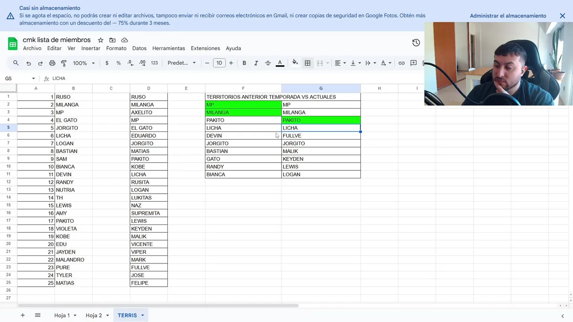
Task: Click Administrar el almacenamiento link
Action: [508, 16]
